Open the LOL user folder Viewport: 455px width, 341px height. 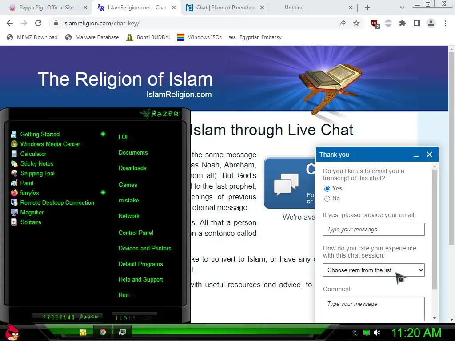pyautogui.click(x=124, y=137)
